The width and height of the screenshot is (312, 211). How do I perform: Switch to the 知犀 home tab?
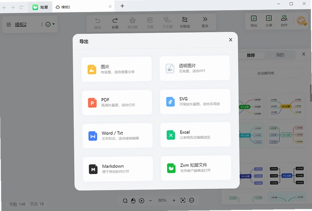pyautogui.click(x=40, y=7)
